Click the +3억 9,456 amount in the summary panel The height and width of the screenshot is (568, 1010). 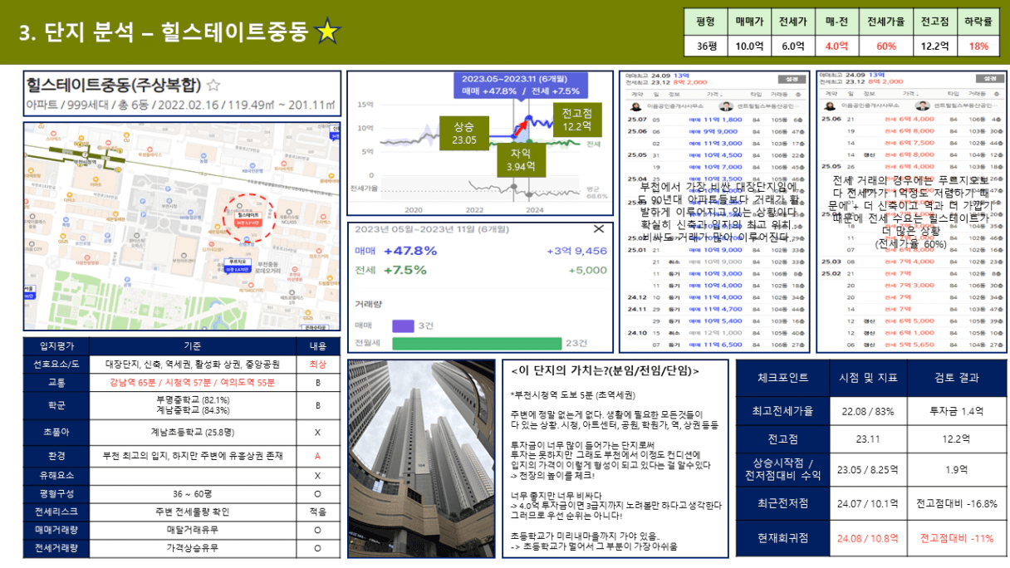tap(576, 251)
